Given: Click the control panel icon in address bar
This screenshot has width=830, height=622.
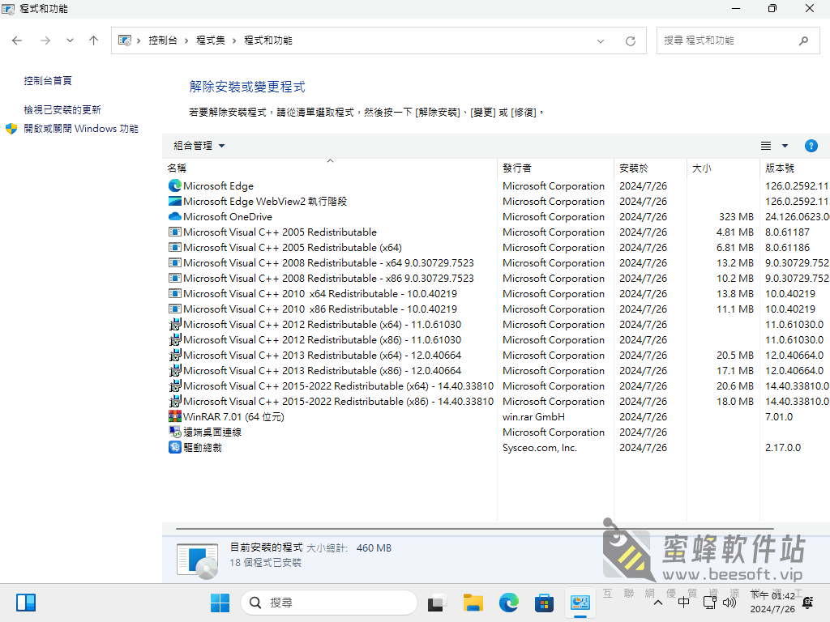Looking at the screenshot, I should tap(125, 40).
